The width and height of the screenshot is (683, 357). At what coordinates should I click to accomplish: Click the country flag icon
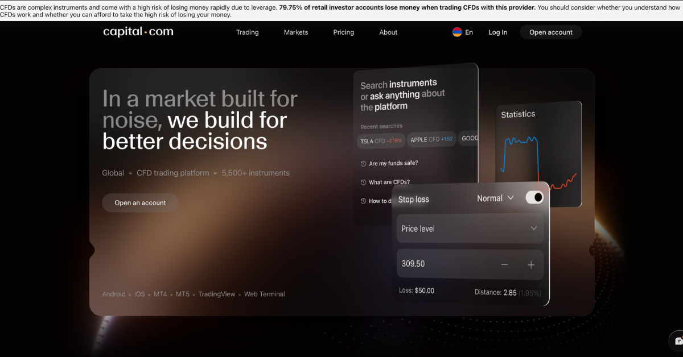coord(457,32)
